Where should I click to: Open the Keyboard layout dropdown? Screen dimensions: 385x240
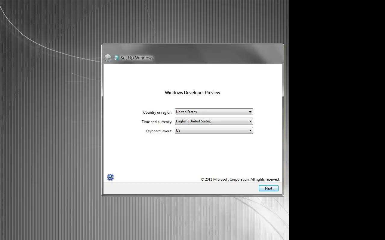point(214,130)
